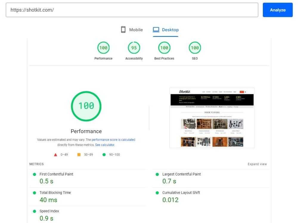Open the 'performance score is calculated' link
Viewport: 298px width, 223px height.
click(x=113, y=140)
